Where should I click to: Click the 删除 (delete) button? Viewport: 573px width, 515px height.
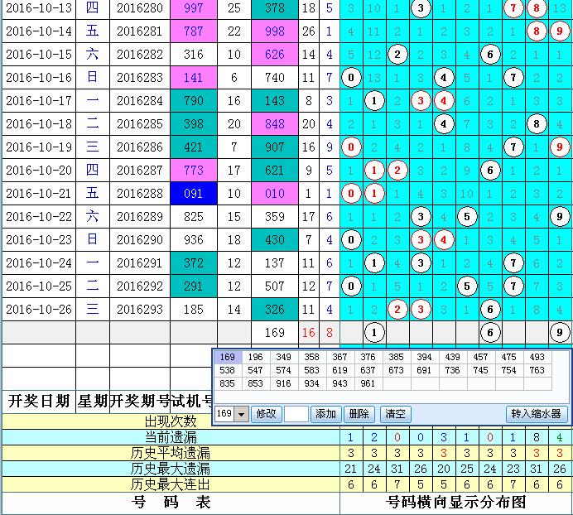pos(359,414)
